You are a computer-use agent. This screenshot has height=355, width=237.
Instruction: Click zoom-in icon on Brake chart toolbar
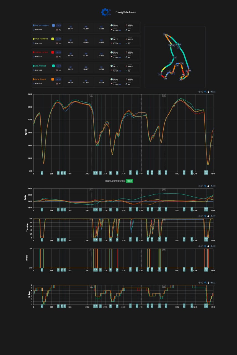coord(199,246)
